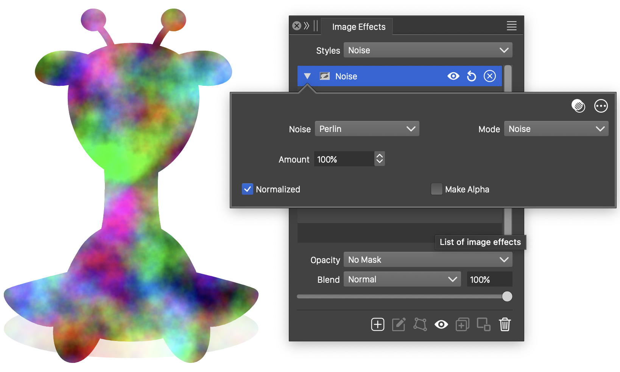The image size is (620, 372).
Task: Click the blend opacity slider handle
Action: tap(507, 296)
